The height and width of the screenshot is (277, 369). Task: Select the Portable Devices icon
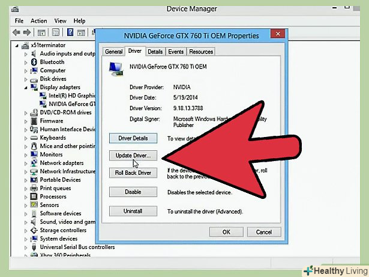click(34, 180)
